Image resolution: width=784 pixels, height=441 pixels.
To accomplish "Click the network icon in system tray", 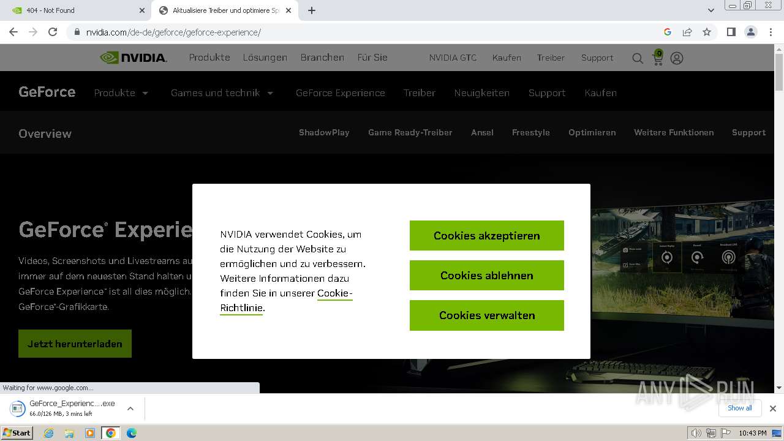I will click(711, 433).
